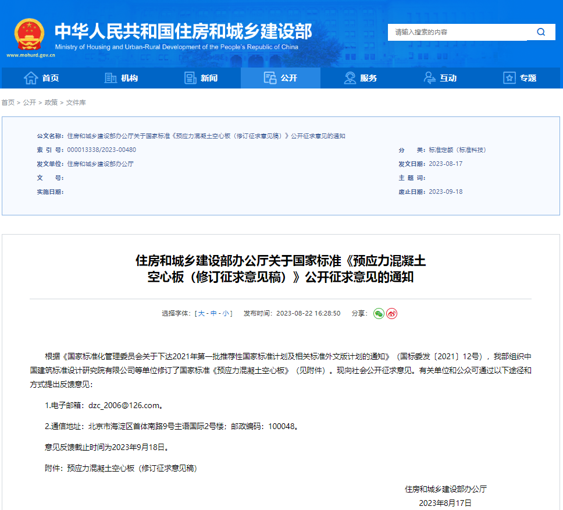Click the national emblem logo
This screenshot has width=563, height=510.
coord(29,34)
